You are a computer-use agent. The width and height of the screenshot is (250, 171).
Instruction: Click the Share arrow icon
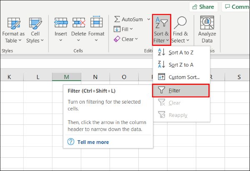pos(195,7)
